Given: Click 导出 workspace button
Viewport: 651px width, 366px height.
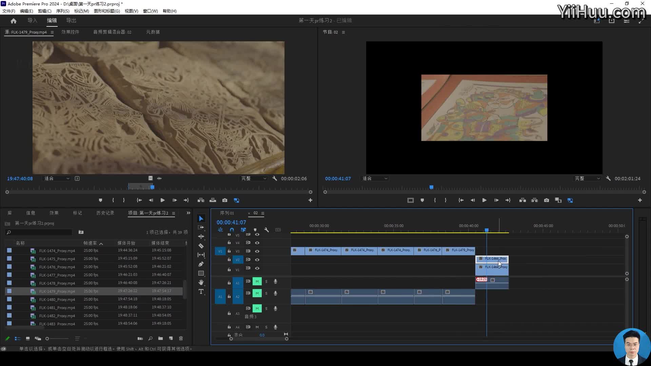Looking at the screenshot, I should [71, 20].
